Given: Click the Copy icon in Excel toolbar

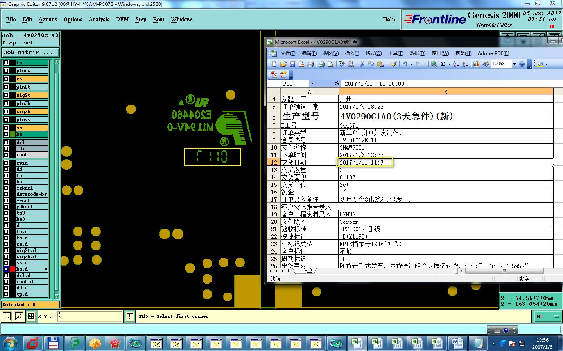Looking at the screenshot, I should 371,64.
